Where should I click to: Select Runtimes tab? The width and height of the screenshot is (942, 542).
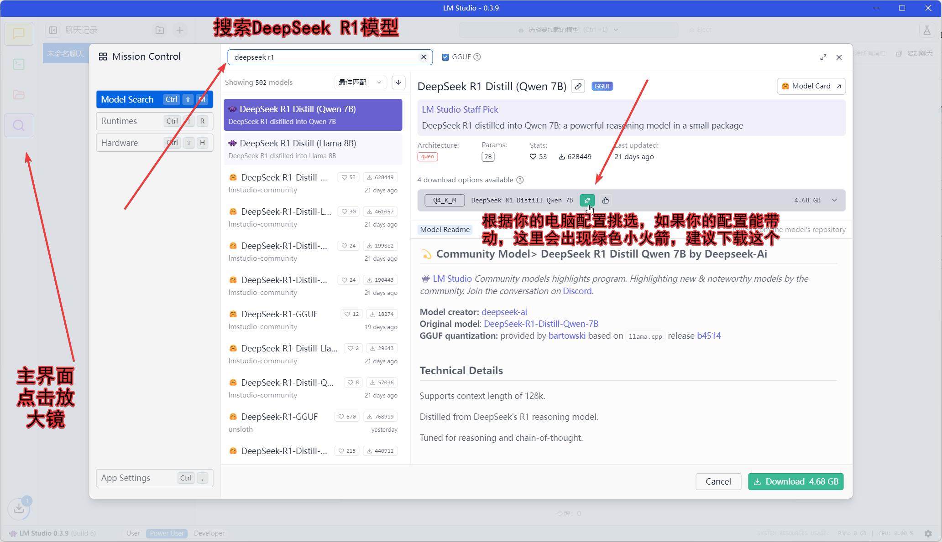[154, 121]
